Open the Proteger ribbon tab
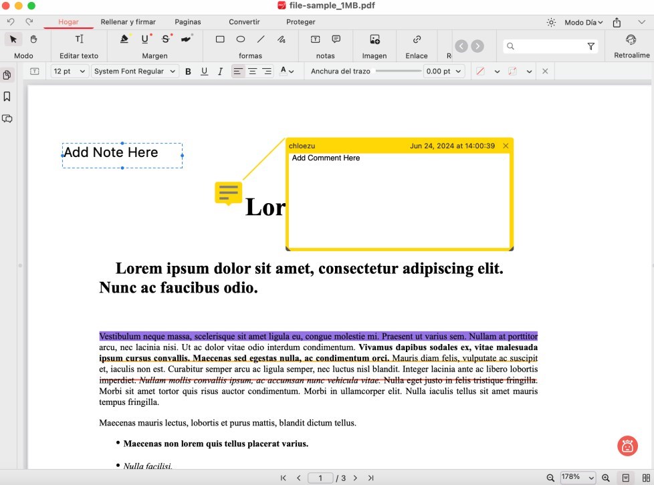The width and height of the screenshot is (654, 485). tap(300, 22)
